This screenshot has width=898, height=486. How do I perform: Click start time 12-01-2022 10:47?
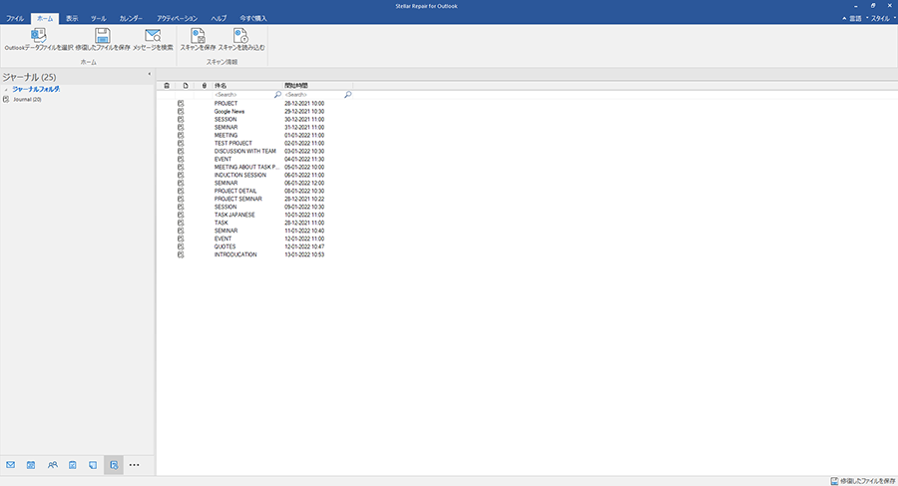304,246
